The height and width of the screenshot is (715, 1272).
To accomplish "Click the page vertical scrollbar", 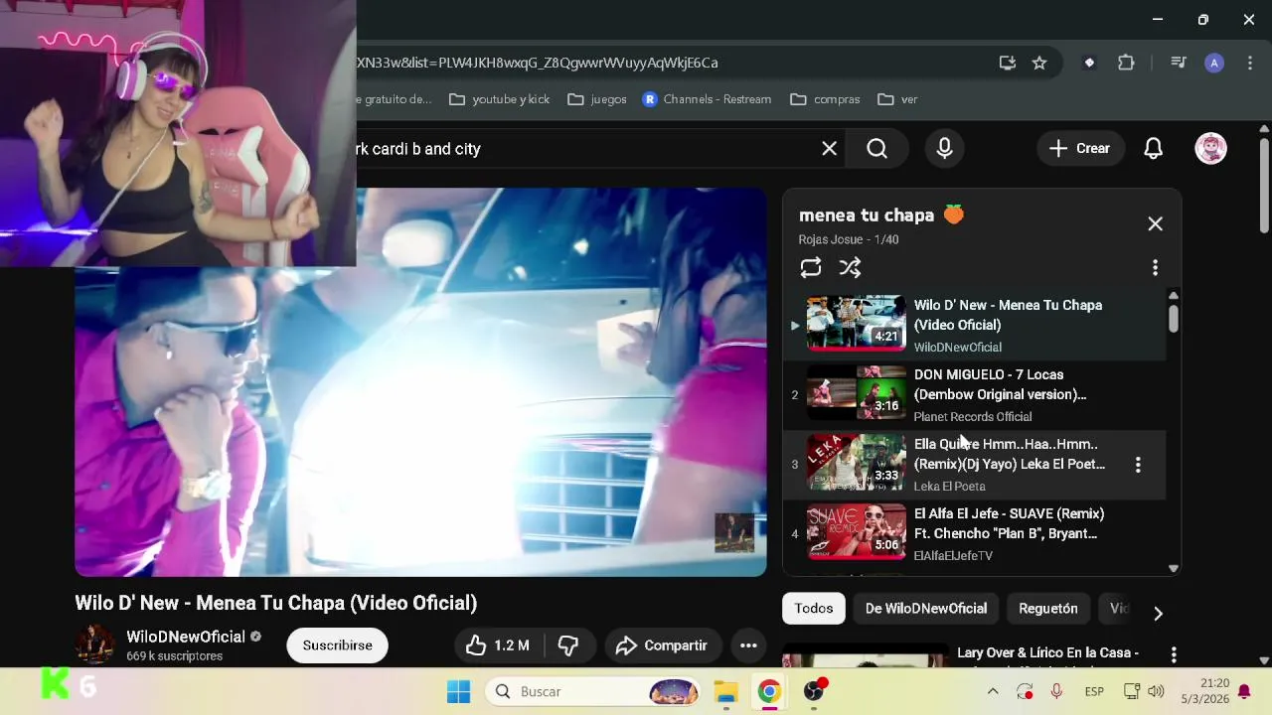I will point(1264,186).
